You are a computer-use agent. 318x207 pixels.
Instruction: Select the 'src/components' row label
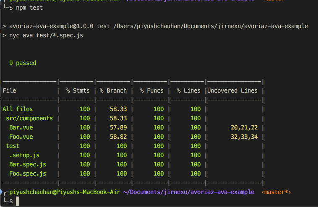pos(29,118)
